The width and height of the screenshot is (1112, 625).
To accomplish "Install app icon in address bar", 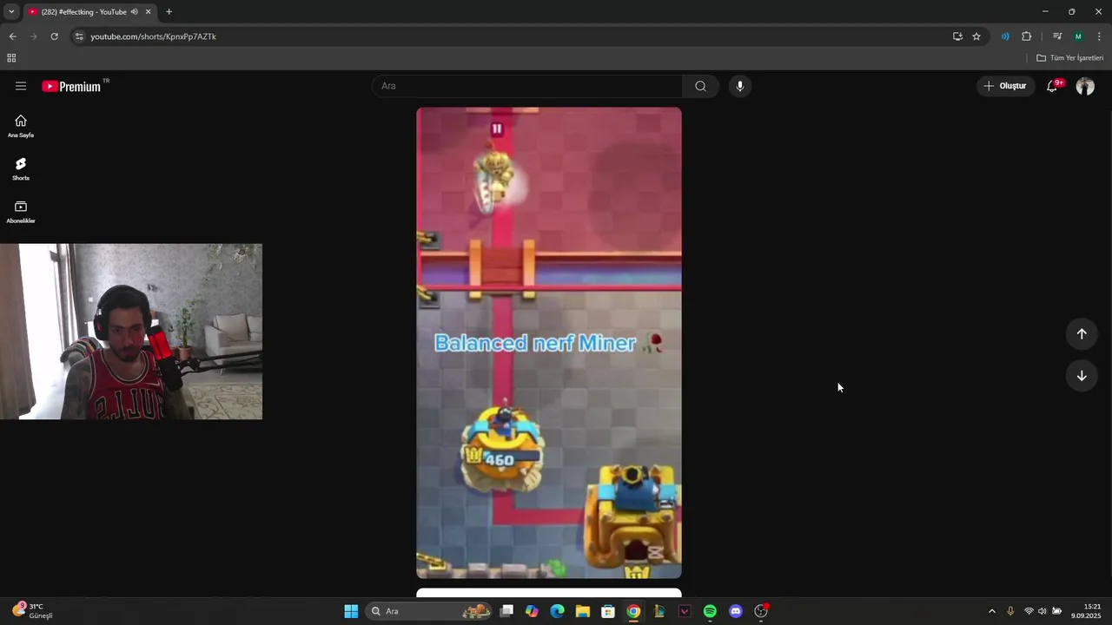I will 957,36.
